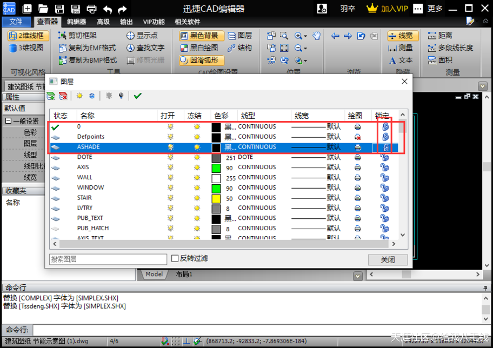The height and width of the screenshot is (348, 493).
Task: Click the white color swatch of WALL layer
Action: pyautogui.click(x=216, y=178)
